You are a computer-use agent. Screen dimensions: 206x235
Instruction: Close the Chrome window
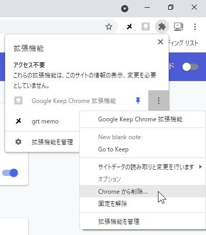tap(194, 8)
